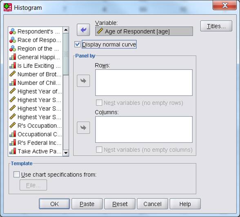The image size is (240, 217).
Task: Click the Paste button
Action: click(87, 204)
